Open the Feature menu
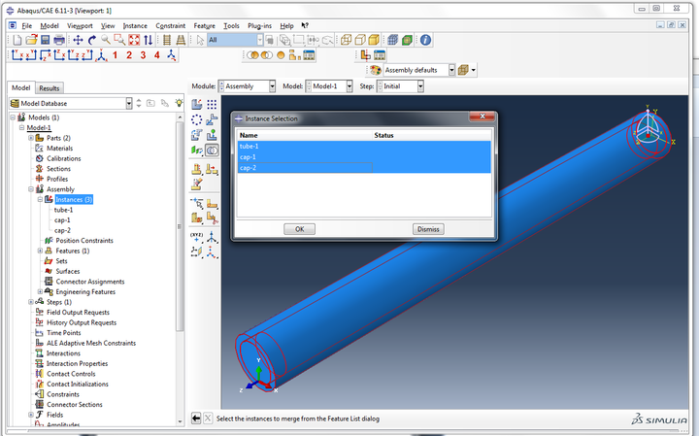The image size is (699, 436). click(x=204, y=26)
